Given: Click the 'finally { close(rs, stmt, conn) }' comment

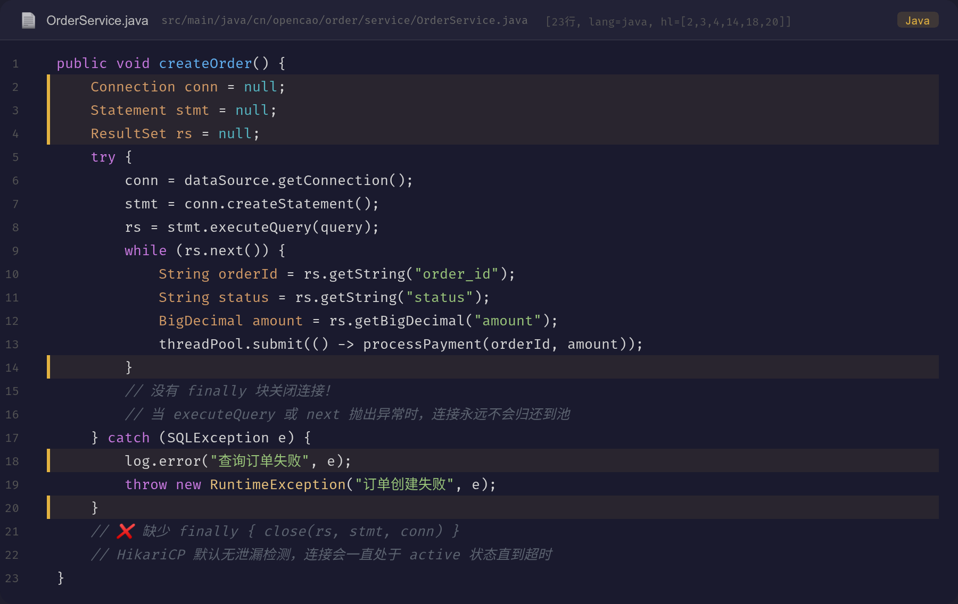Looking at the screenshot, I should (x=319, y=531).
